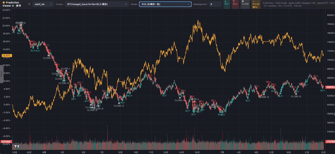This screenshot has width=335, height=154.
Task: Click the 70000.00 price axis label
Action: pos(331,60)
